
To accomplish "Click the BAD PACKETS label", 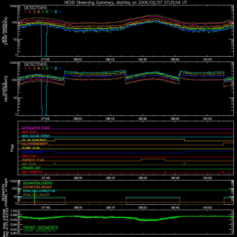I will click(32, 172).
